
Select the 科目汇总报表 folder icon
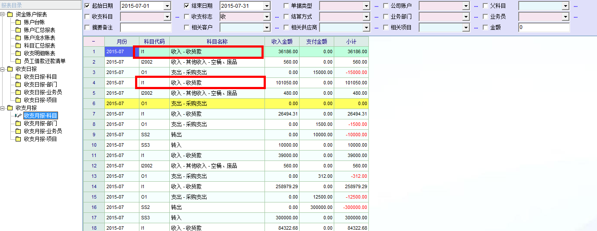(x=18, y=46)
